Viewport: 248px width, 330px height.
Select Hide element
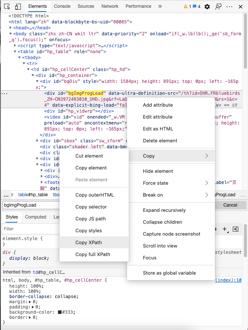(171, 171)
